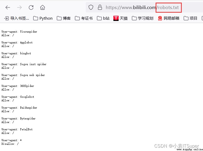Click the 'Disallow: /' line
This screenshot has height=151, width=203.
coord(10,144)
